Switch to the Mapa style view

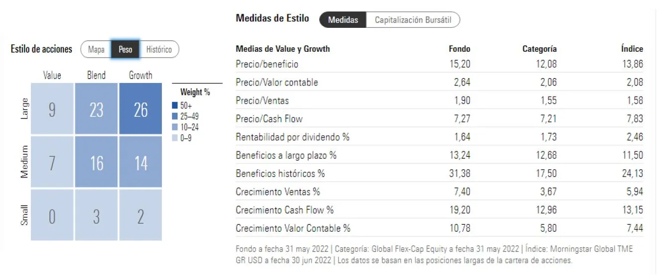(96, 49)
